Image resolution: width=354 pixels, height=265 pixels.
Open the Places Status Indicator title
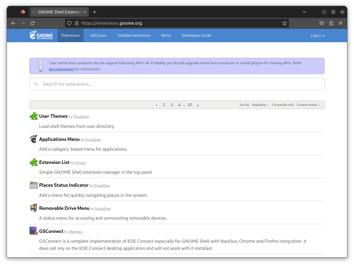tap(64, 185)
